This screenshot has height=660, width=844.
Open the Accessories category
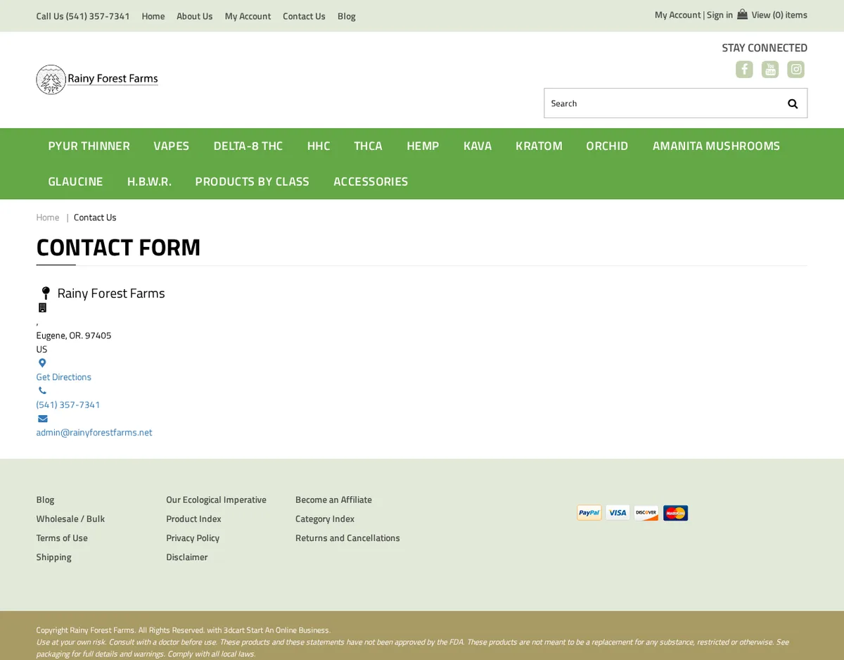pos(371,182)
